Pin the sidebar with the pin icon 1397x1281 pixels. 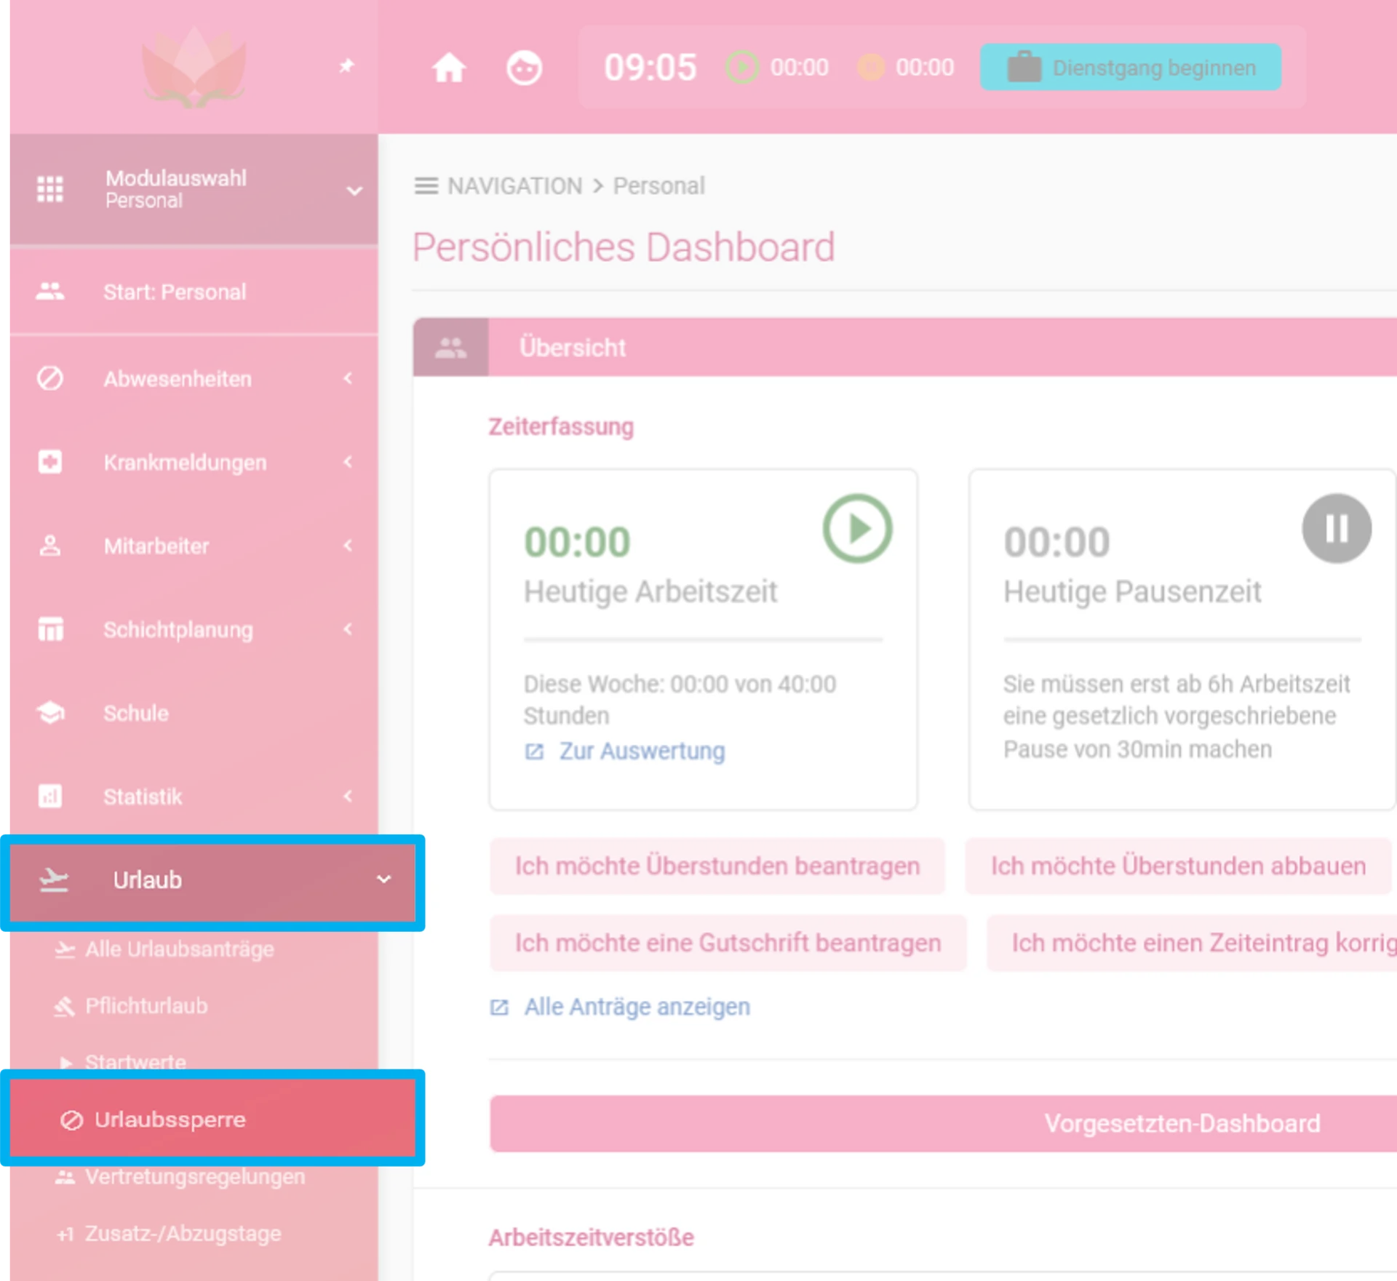click(347, 66)
